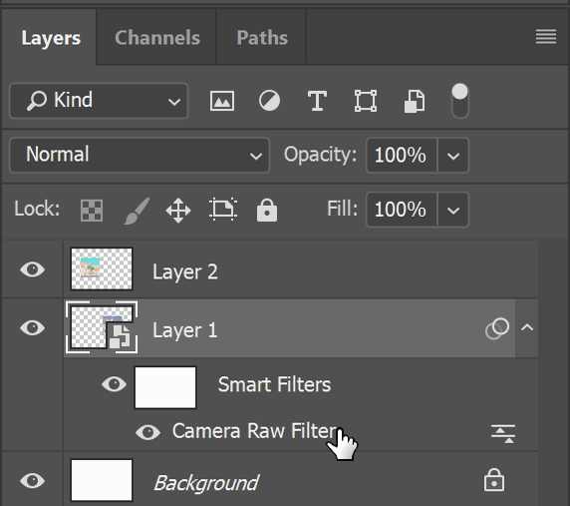
Task: Collapse Layer 1 smart filters chevron
Action: (x=527, y=327)
